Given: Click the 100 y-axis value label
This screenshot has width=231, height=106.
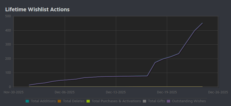Looking at the screenshot, I should tap(8, 73).
